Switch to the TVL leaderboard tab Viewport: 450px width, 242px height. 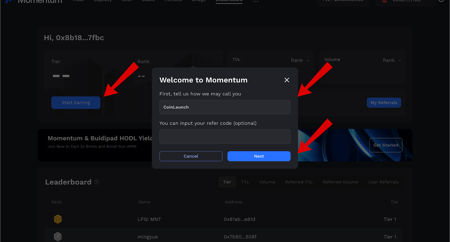(x=245, y=182)
